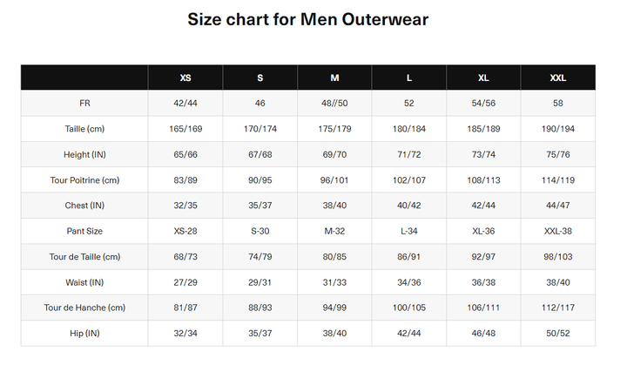Select the XL column header

click(483, 78)
